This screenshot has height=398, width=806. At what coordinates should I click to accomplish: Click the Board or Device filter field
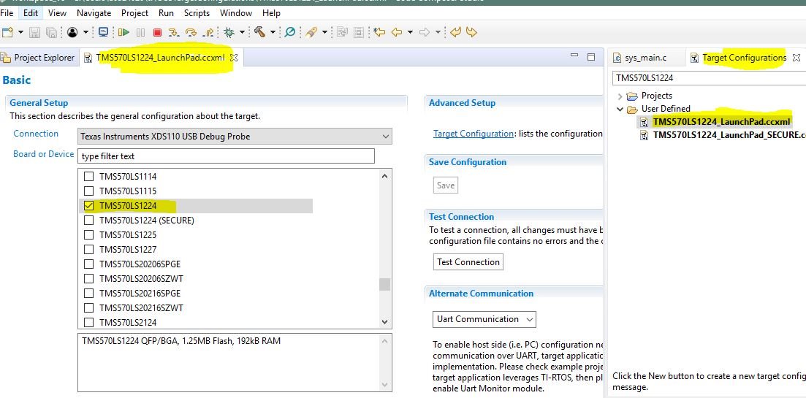[227, 156]
